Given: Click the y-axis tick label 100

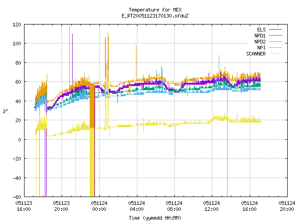Looking at the screenshot, I should 17,43.
